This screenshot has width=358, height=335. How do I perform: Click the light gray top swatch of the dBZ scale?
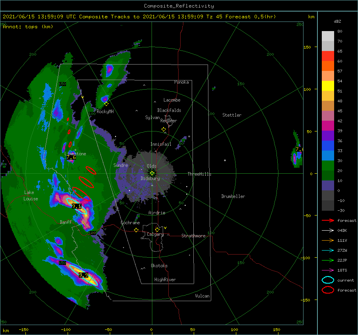click(x=328, y=36)
